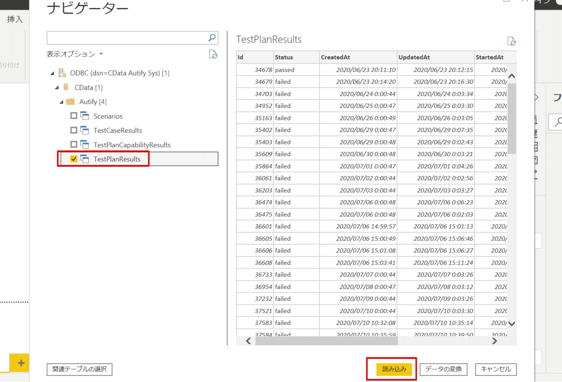Click the 読み込み load button
562x382 pixels.
coord(394,369)
